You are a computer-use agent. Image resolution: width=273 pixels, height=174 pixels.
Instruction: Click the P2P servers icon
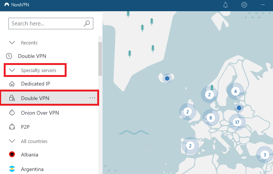[12, 127]
